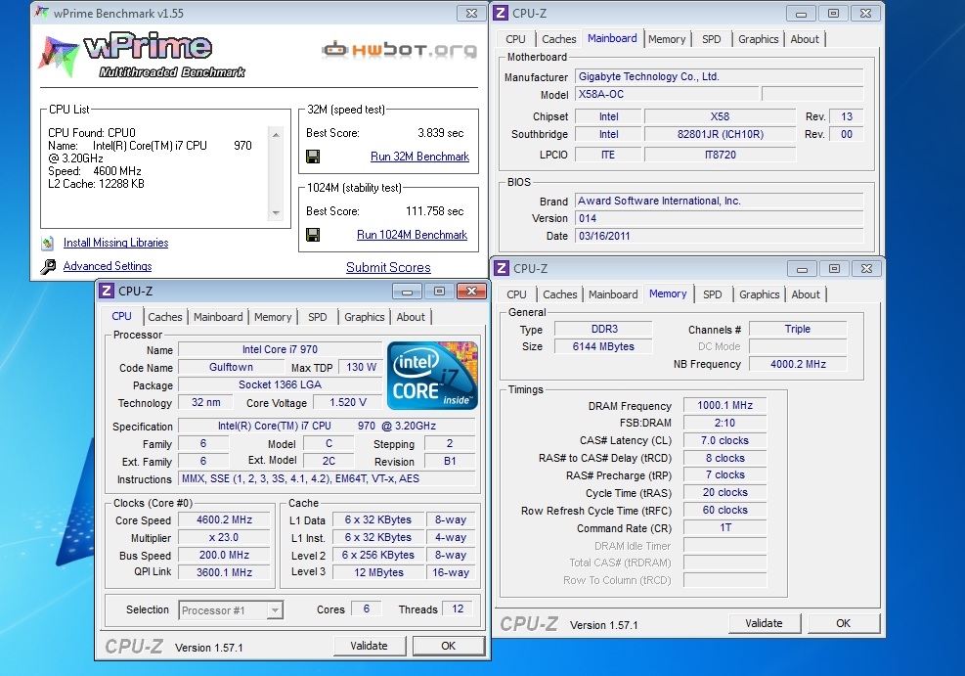965x676 pixels.
Task: Select Graphics tab in the Memory window
Action: [x=759, y=294]
